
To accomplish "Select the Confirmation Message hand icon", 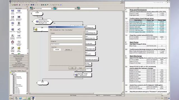I will [x=19, y=42].
